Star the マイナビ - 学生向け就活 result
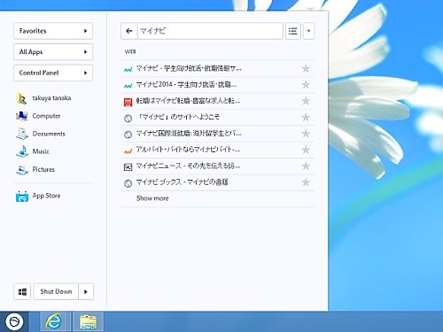Viewport: 443px width, 332px height. 306,69
